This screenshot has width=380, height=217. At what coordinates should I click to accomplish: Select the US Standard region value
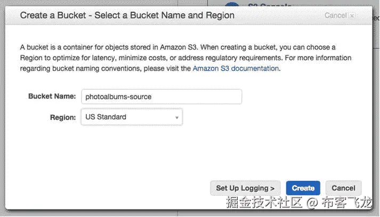[x=106, y=117]
